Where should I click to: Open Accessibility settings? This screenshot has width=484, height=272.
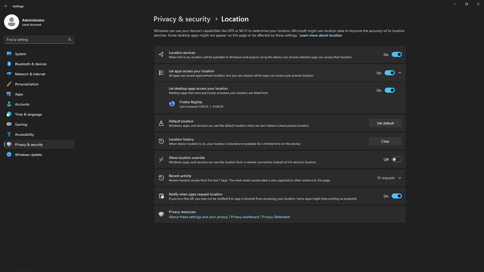[x=24, y=134]
